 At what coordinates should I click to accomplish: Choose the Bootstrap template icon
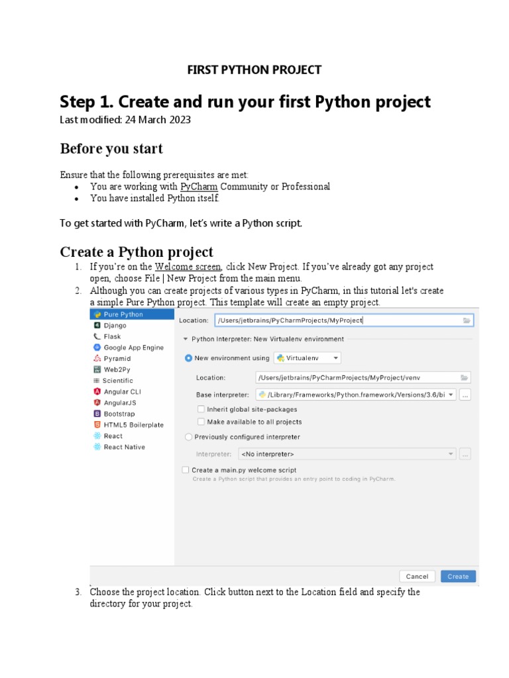[x=97, y=414]
